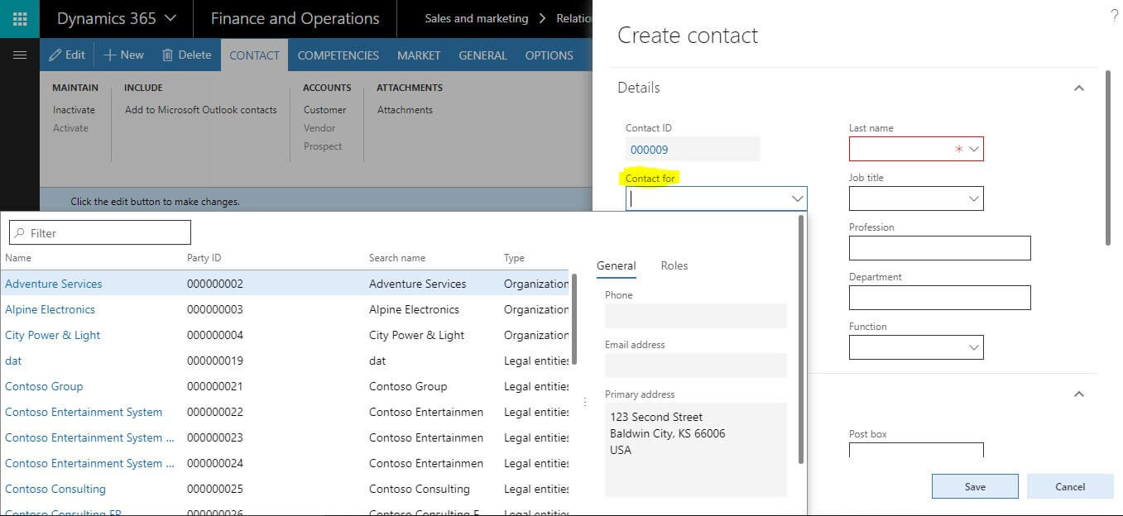Screen dimensions: 1123x516
Task: Collapse the Details section chevron
Action: click(1078, 88)
